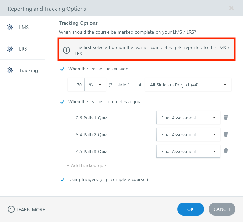Click '+ Add tracked quiz' link
This screenshot has width=243, height=222.
coord(86,166)
